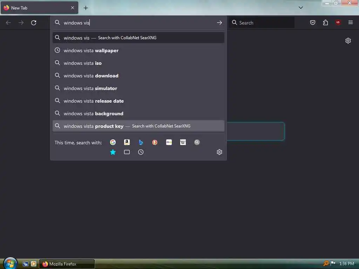Show desktop quick launch icon
The height and width of the screenshot is (269, 359).
[25, 264]
